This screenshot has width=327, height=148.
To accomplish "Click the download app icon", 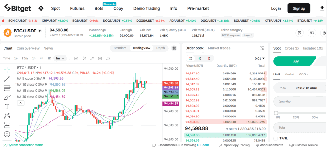I will coord(322,8).
